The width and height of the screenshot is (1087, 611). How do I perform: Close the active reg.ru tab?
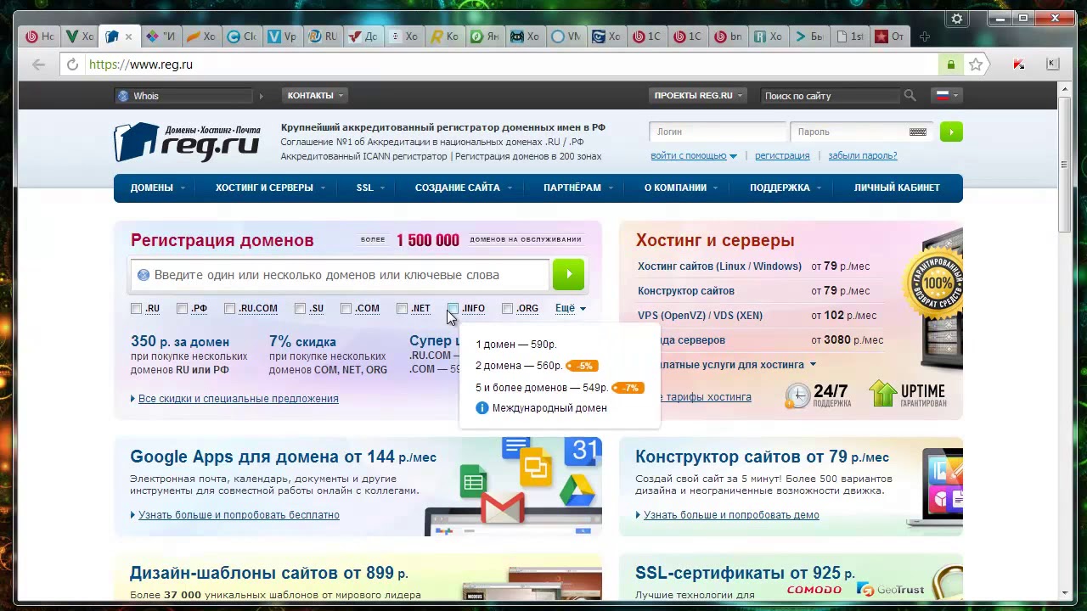pyautogui.click(x=129, y=36)
